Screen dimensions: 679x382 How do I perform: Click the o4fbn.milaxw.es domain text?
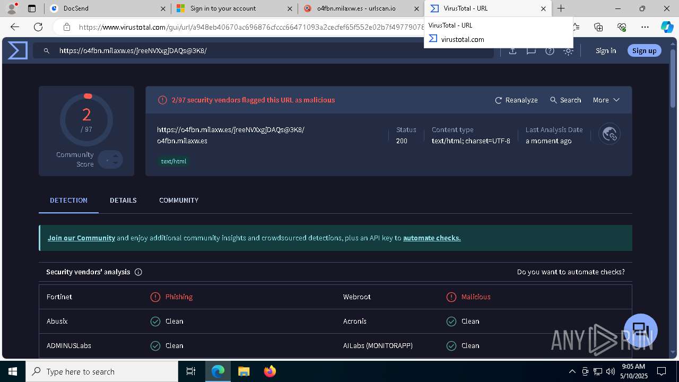182,141
